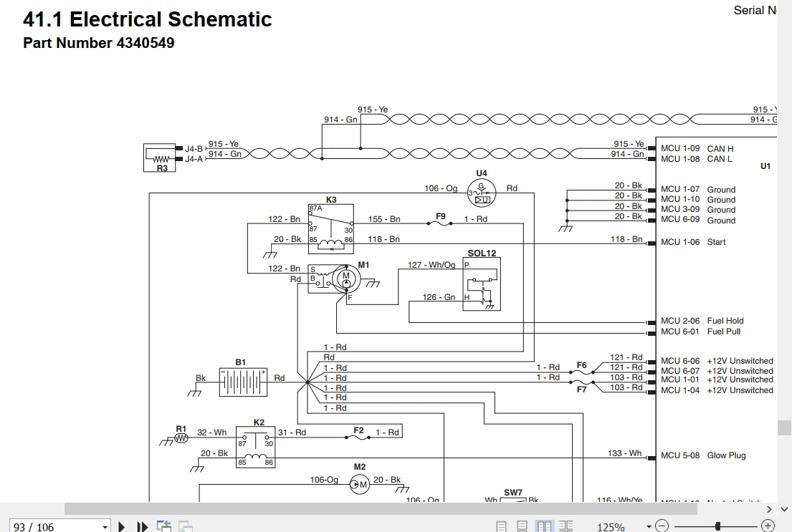Open the zoom percentage dropdown arrow

click(x=649, y=527)
